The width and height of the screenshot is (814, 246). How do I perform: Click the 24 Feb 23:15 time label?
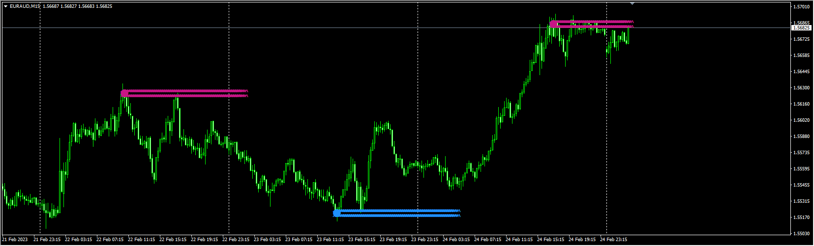tap(614, 240)
